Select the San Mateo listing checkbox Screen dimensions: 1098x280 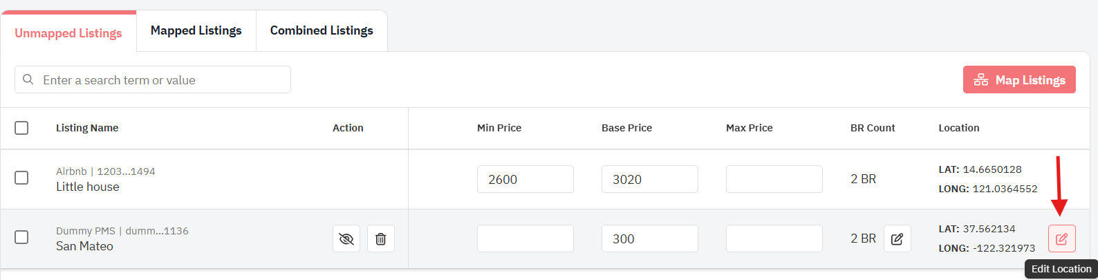[21, 237]
